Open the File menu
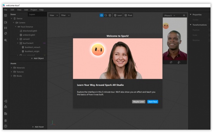This screenshot has width=213, height=135. (6, 10)
